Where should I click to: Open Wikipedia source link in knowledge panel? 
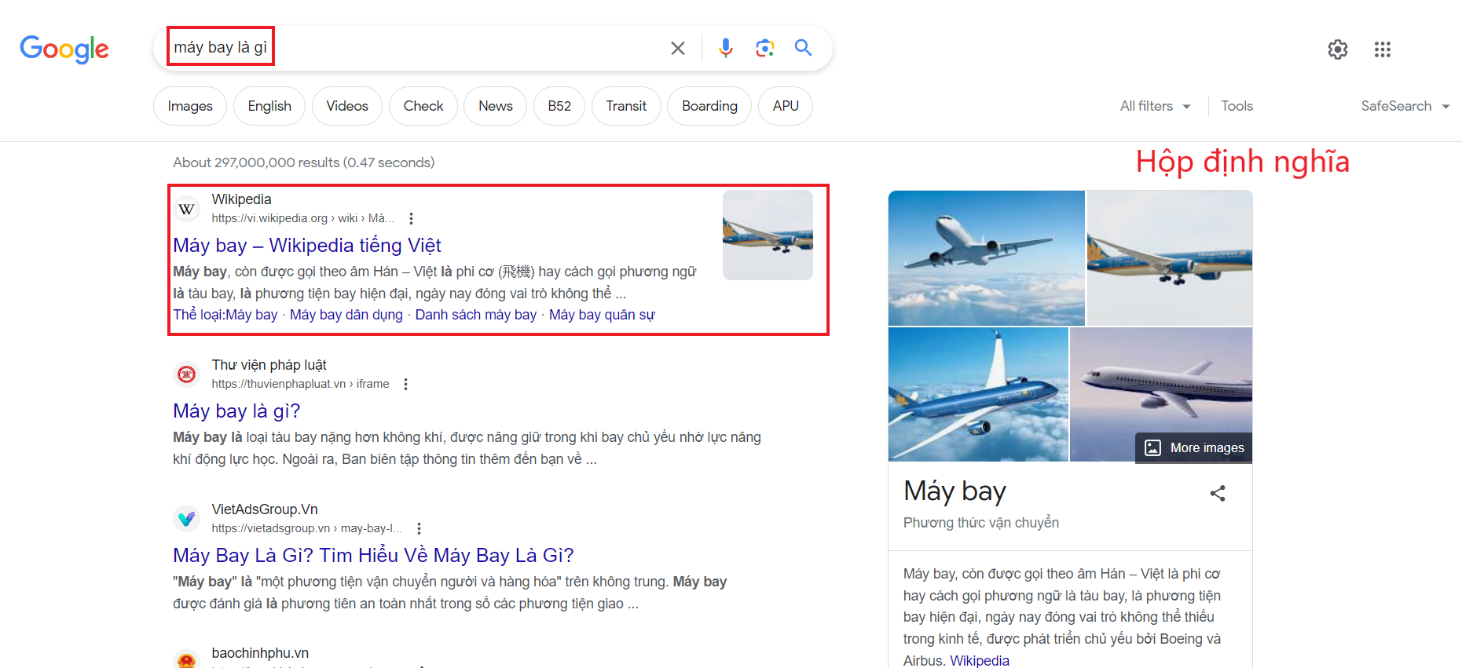pyautogui.click(x=980, y=661)
